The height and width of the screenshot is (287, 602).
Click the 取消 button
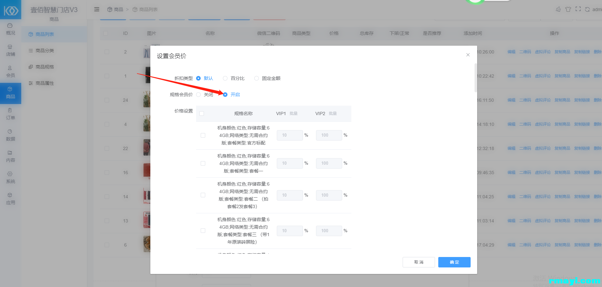[419, 262]
